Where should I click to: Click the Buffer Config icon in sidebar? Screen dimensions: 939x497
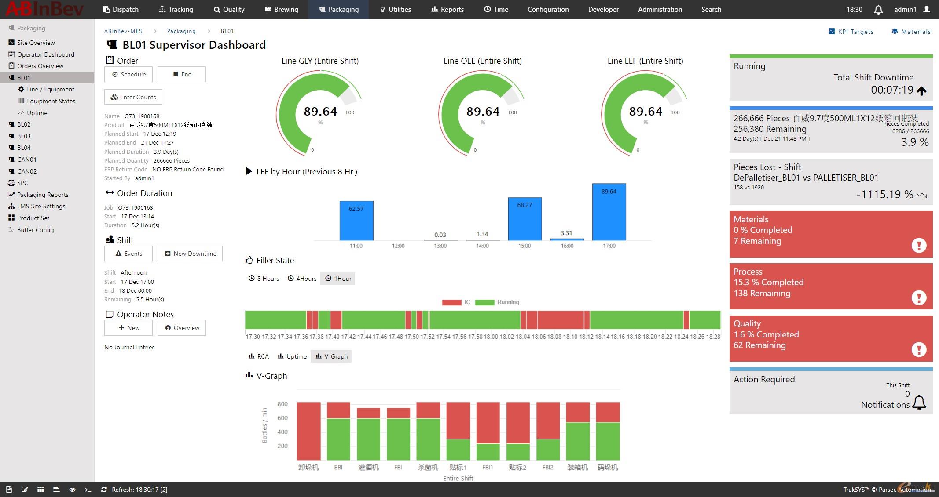11,229
